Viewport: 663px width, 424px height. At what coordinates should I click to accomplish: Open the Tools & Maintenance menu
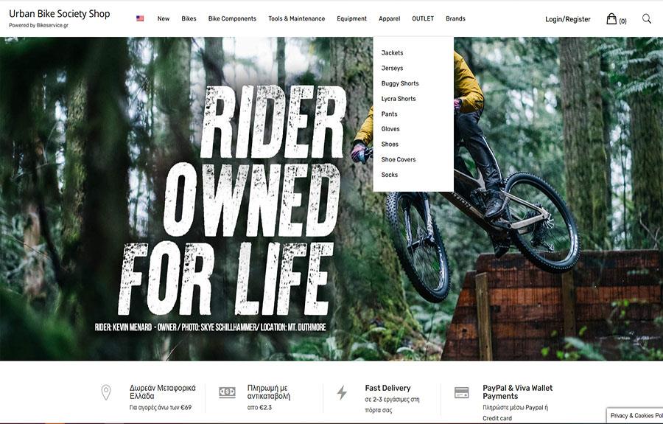click(296, 18)
